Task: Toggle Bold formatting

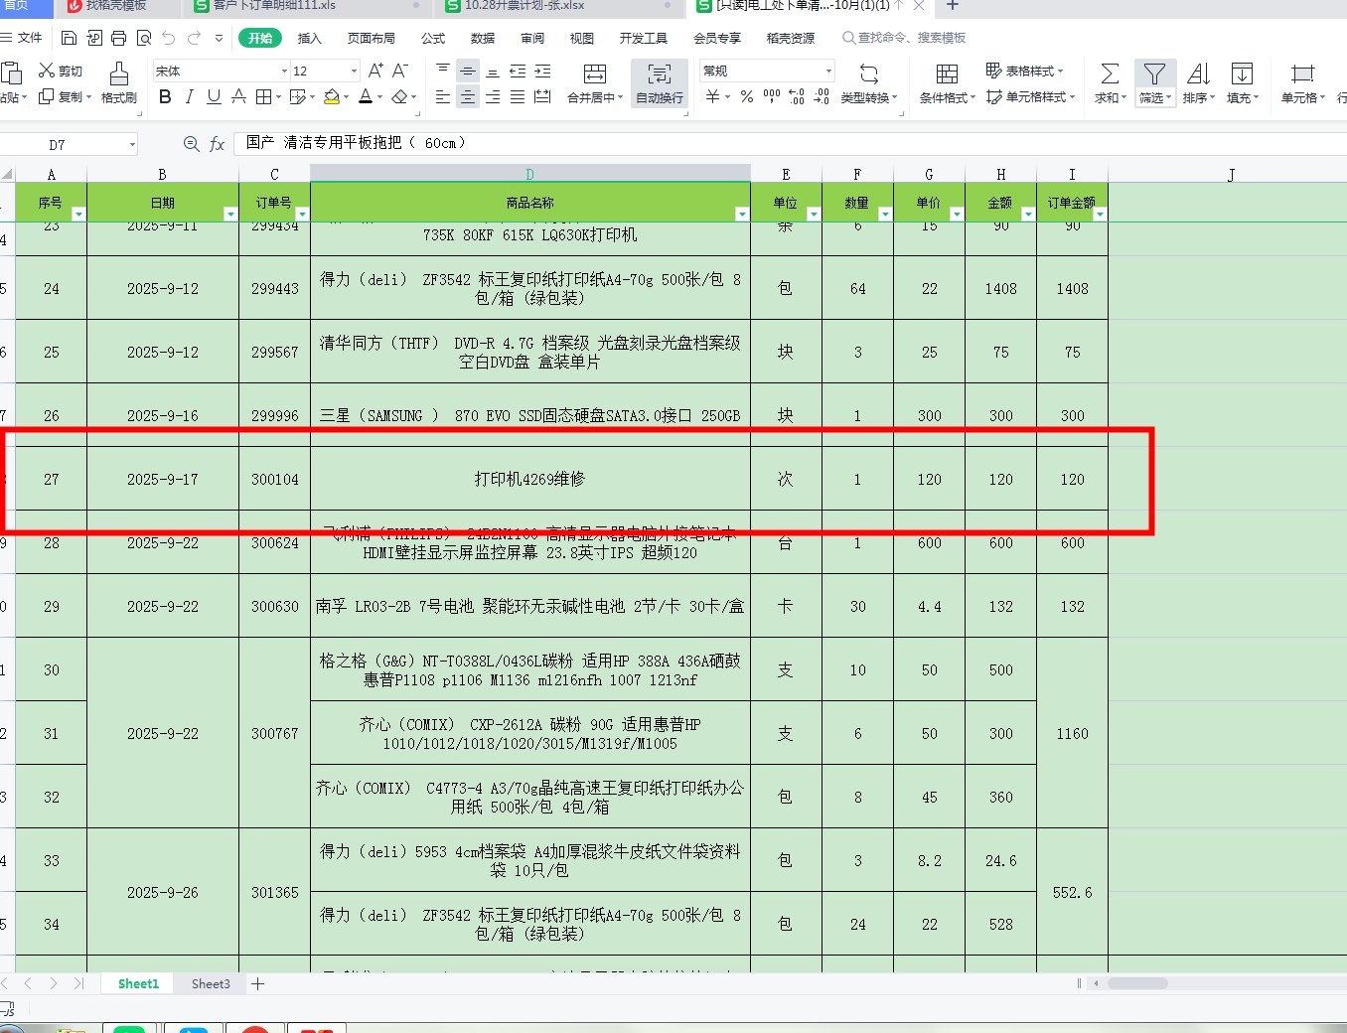Action: (165, 96)
